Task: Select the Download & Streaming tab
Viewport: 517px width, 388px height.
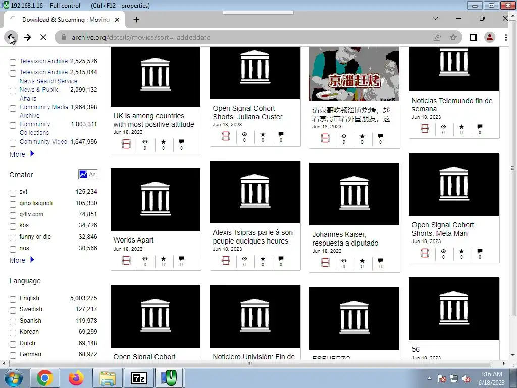Action: (65, 20)
